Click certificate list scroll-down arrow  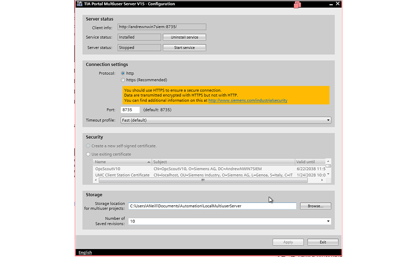328,175
